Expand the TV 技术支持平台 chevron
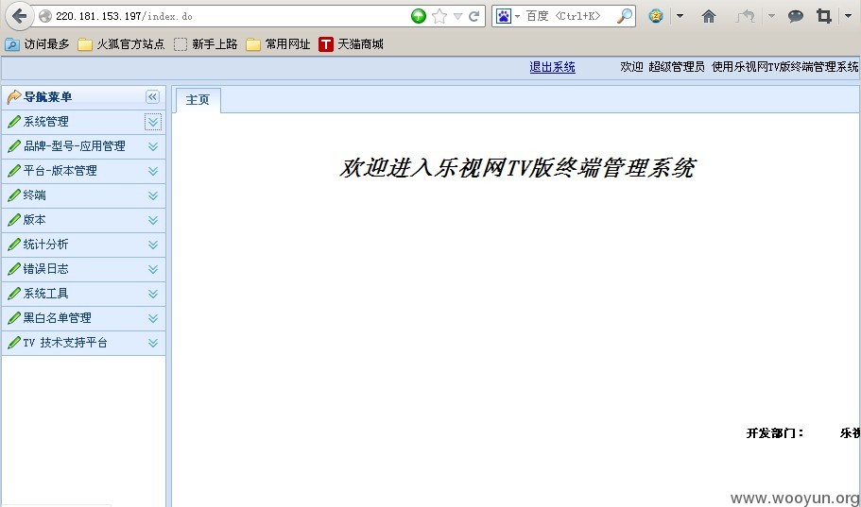 153,343
